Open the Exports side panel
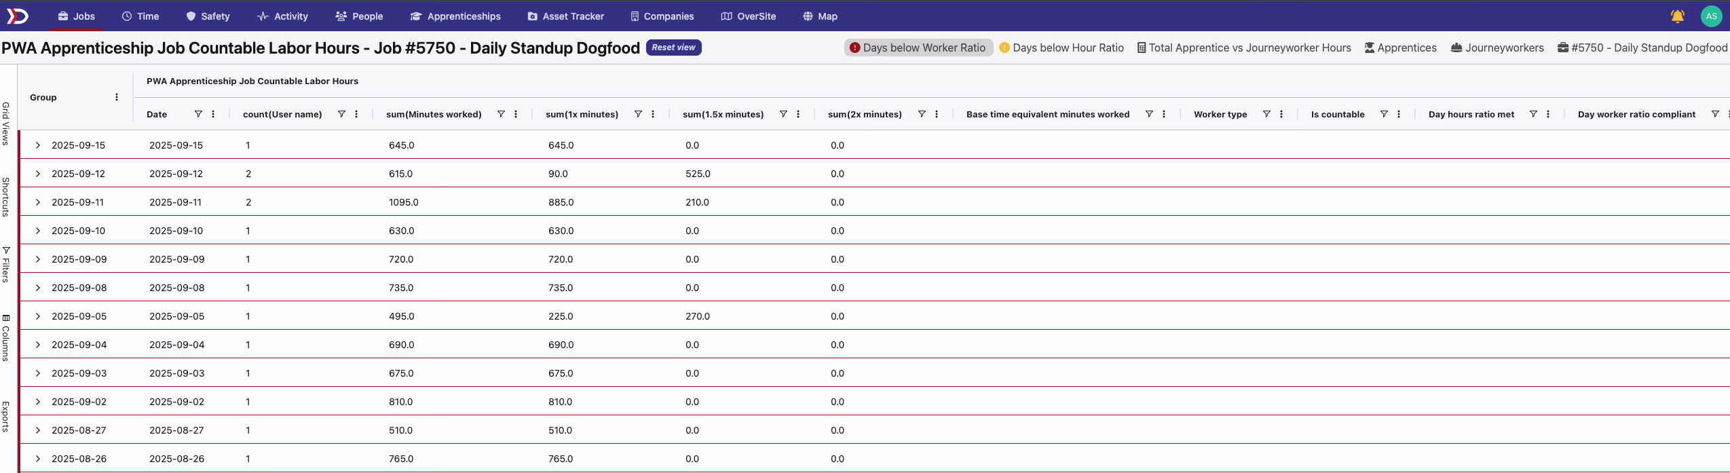The image size is (1730, 473). pos(5,417)
